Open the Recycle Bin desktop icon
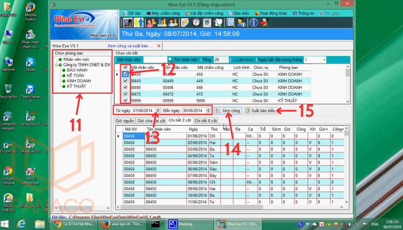This screenshot has width=403, height=230. coord(8,91)
